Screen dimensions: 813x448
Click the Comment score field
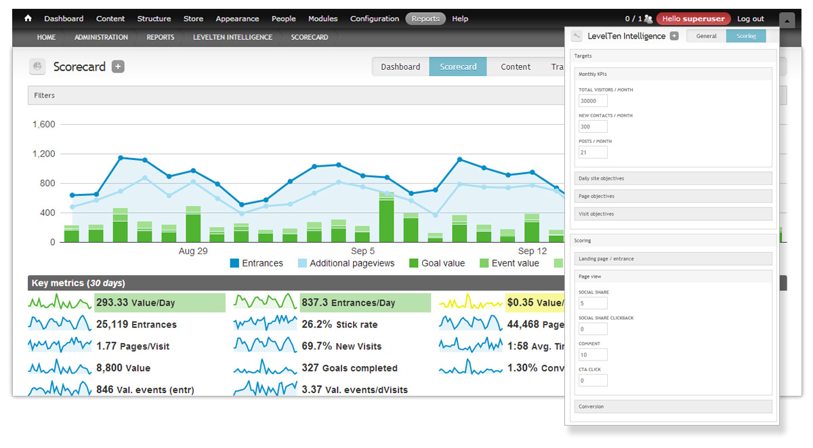pyautogui.click(x=593, y=354)
